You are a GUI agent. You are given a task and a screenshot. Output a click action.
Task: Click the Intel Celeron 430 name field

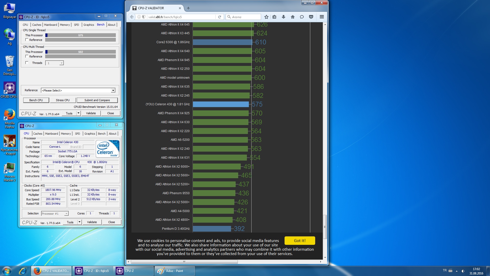[68, 142]
